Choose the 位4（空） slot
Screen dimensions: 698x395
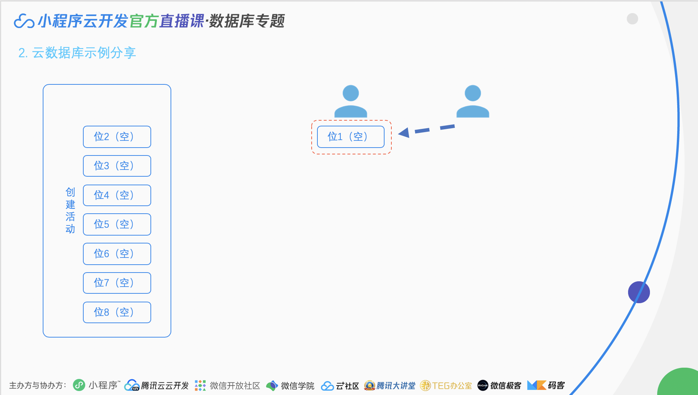coord(117,195)
